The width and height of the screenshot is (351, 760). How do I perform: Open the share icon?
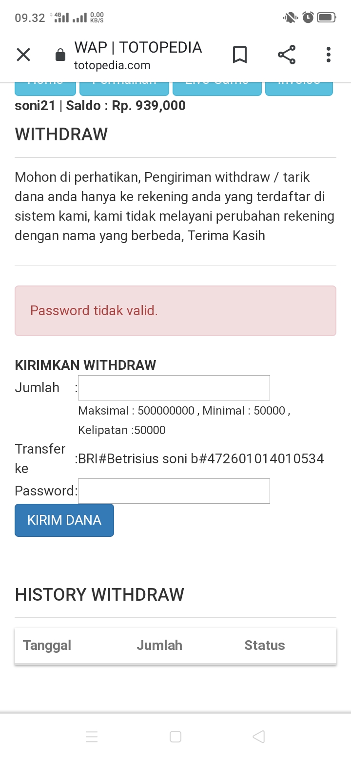click(x=287, y=55)
